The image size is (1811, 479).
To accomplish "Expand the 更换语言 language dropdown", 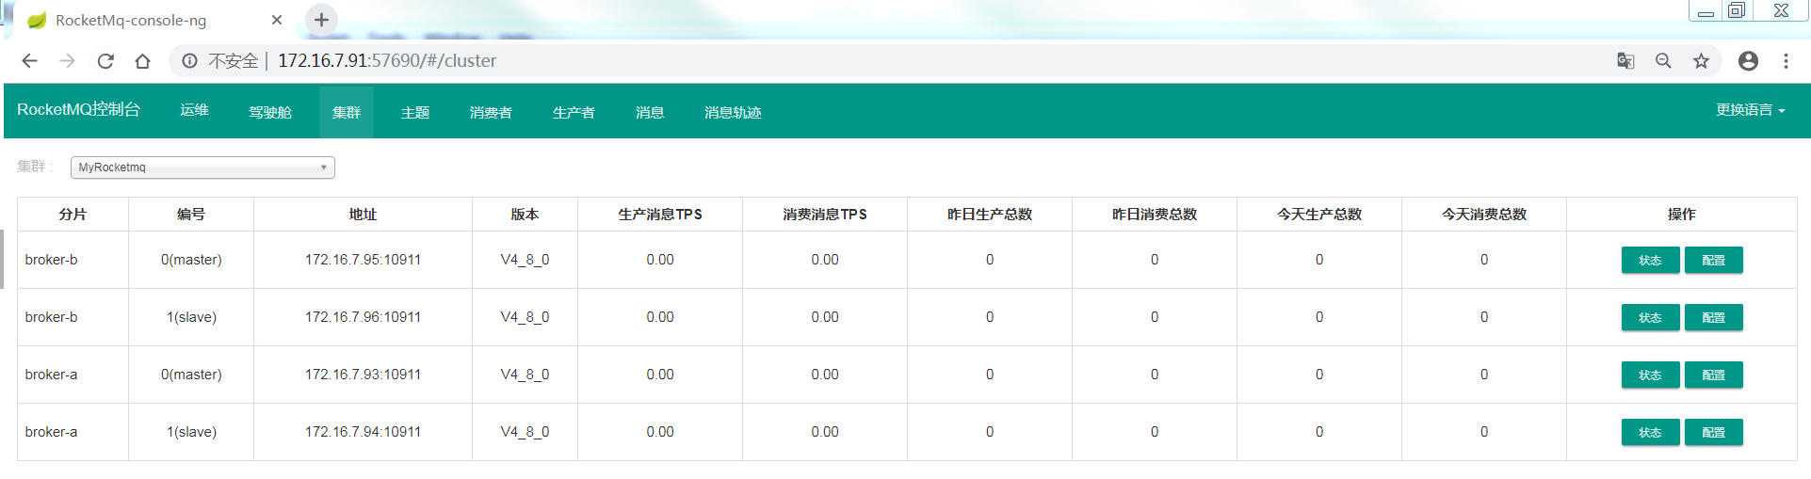I will (x=1750, y=110).
